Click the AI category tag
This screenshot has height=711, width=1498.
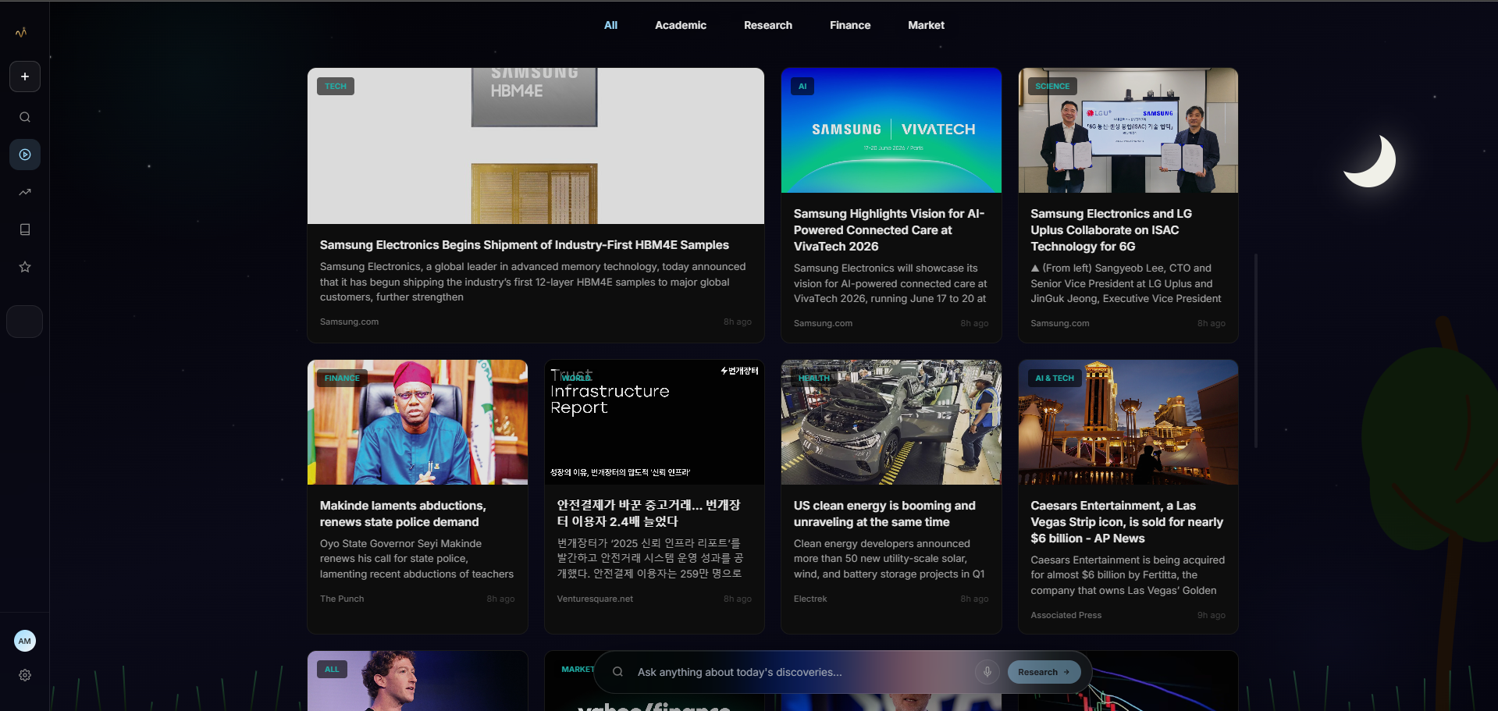coord(802,86)
